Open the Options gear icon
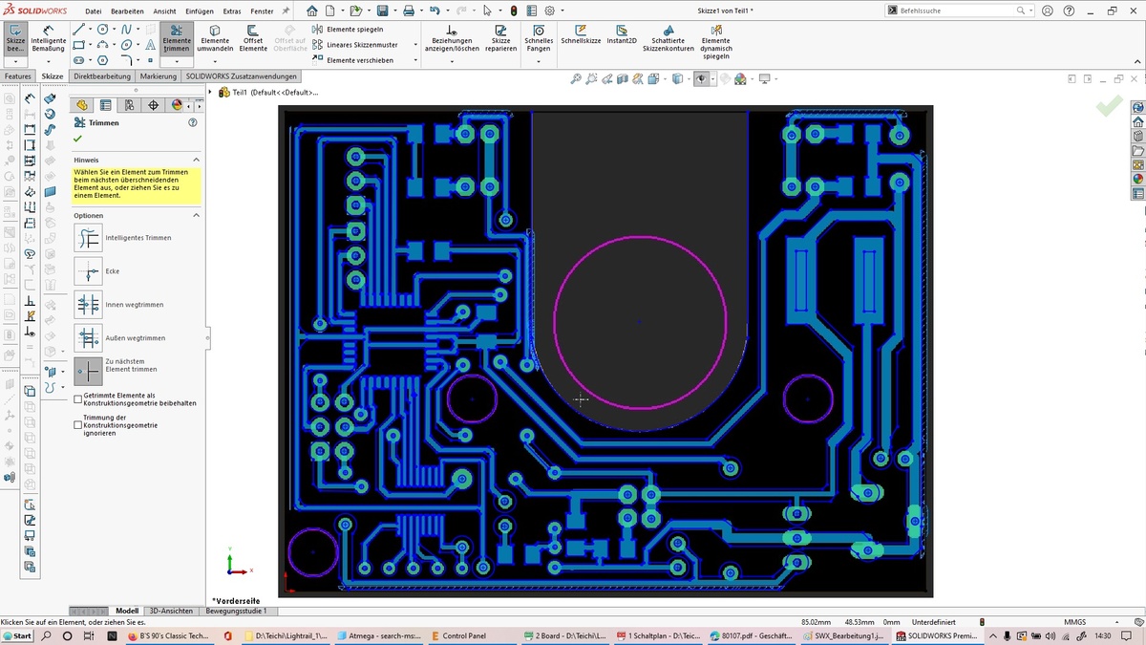 pyautogui.click(x=549, y=11)
